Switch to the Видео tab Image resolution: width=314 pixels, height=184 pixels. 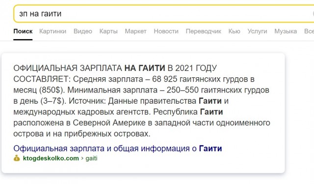pyautogui.click(x=83, y=31)
